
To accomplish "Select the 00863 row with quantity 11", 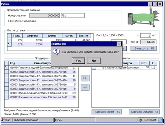I will [x=40, y=76].
